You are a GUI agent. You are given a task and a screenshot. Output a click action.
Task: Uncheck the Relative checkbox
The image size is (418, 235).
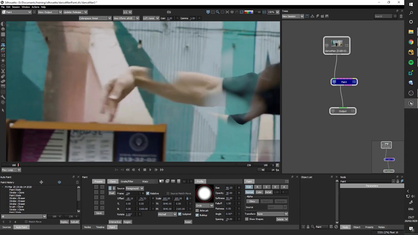pyautogui.click(x=148, y=193)
